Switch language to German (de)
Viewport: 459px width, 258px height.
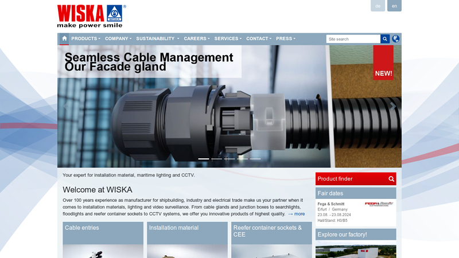(378, 6)
